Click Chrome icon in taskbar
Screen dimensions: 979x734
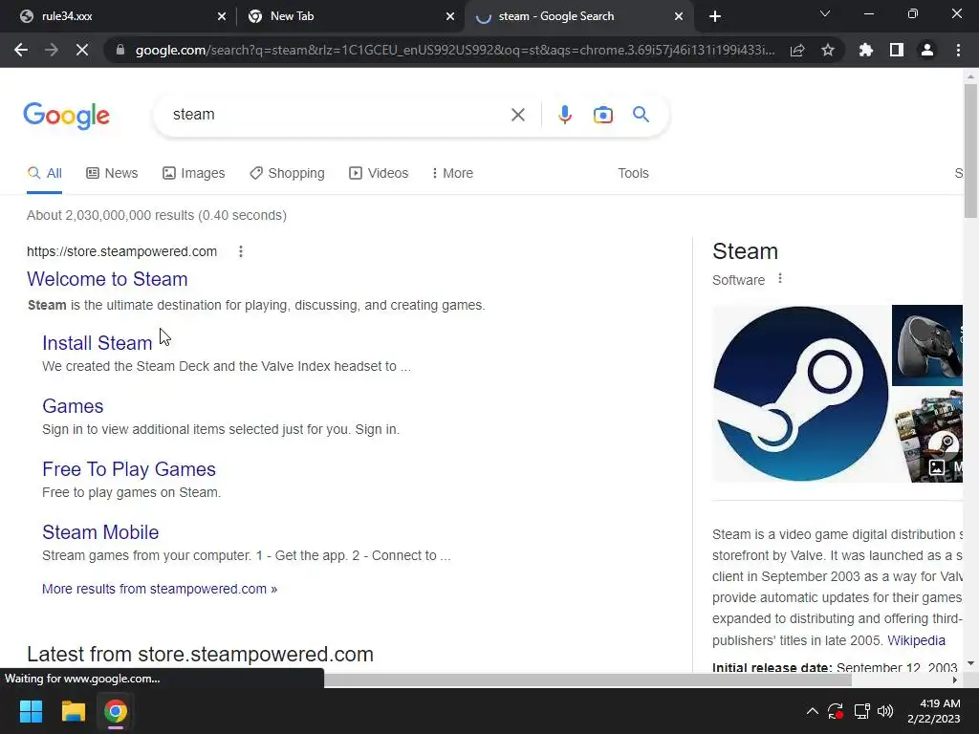tap(116, 711)
